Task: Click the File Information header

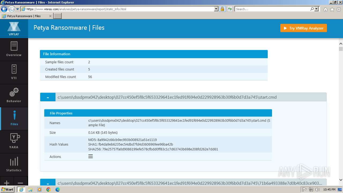Action: (154, 54)
